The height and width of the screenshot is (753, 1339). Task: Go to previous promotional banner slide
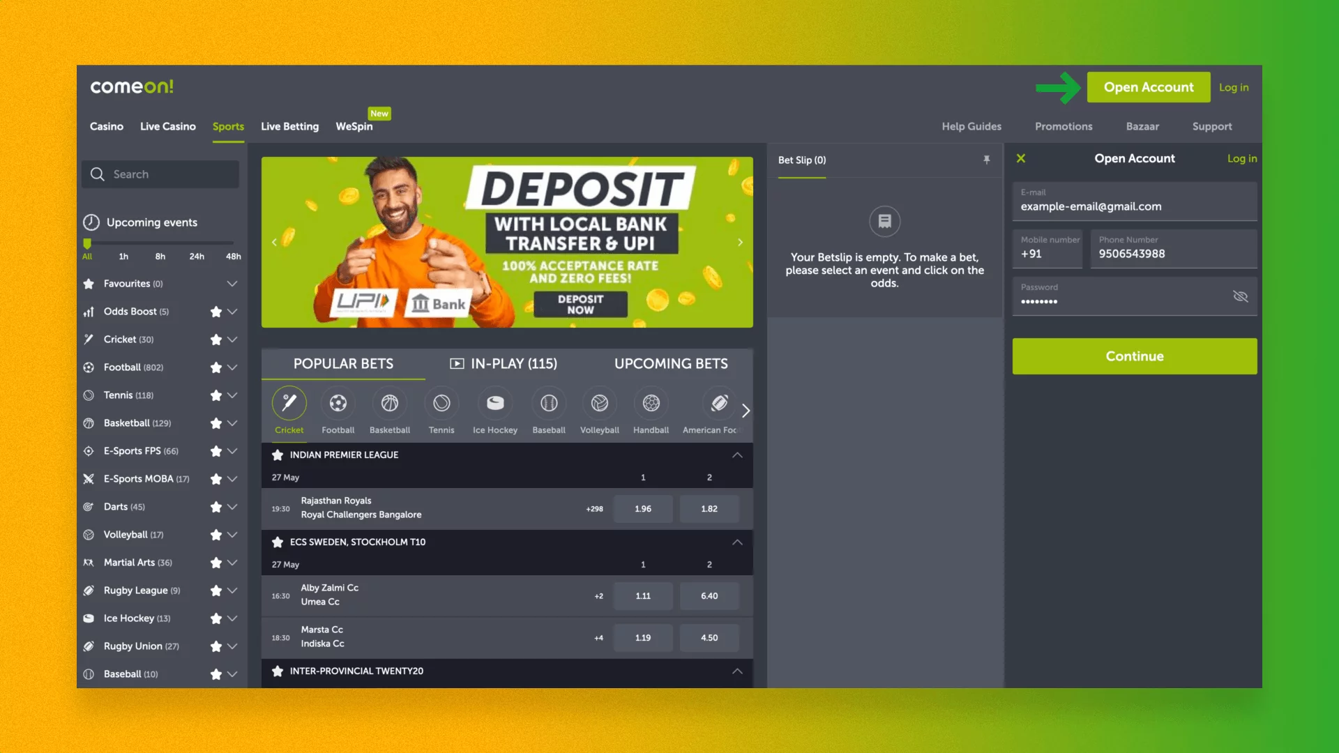(x=274, y=242)
